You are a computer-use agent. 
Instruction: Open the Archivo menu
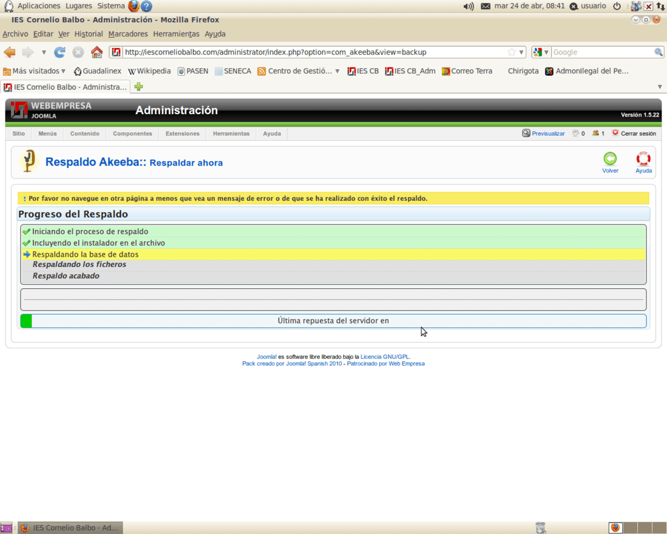15,34
